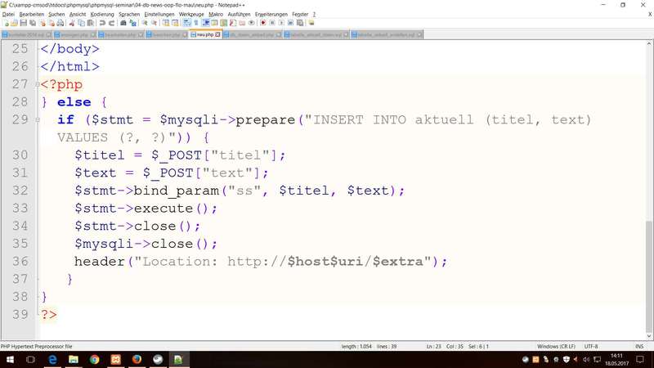Toggle synchronized vertical scrolling
654x368 pixels.
point(166,23)
